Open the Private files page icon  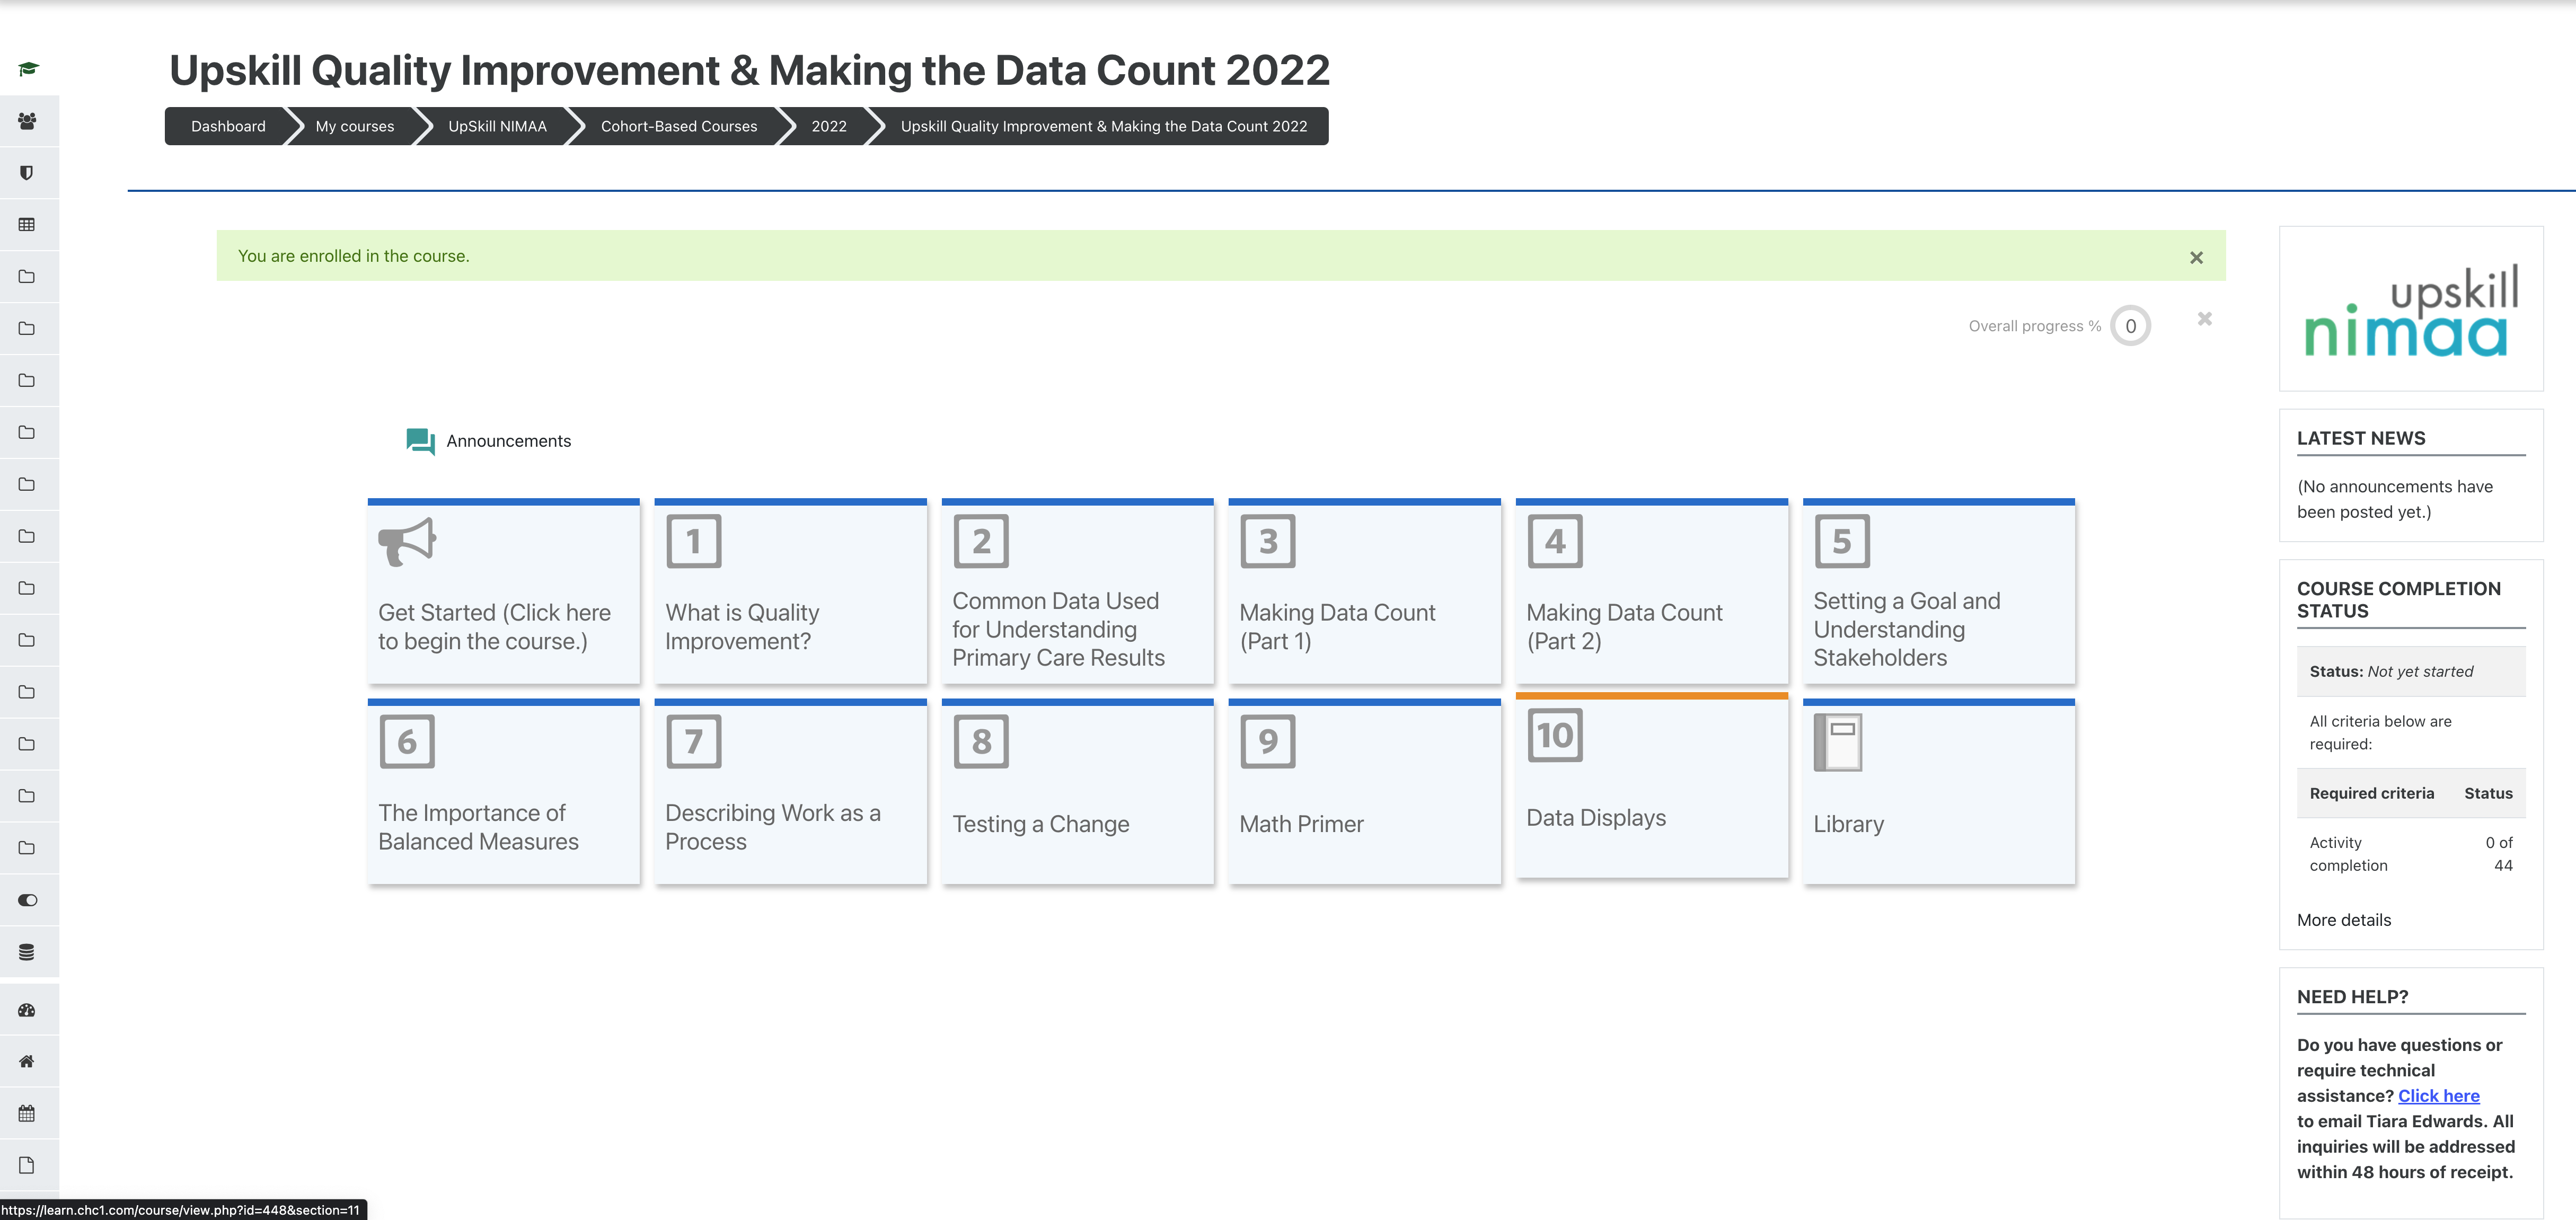(x=28, y=1166)
